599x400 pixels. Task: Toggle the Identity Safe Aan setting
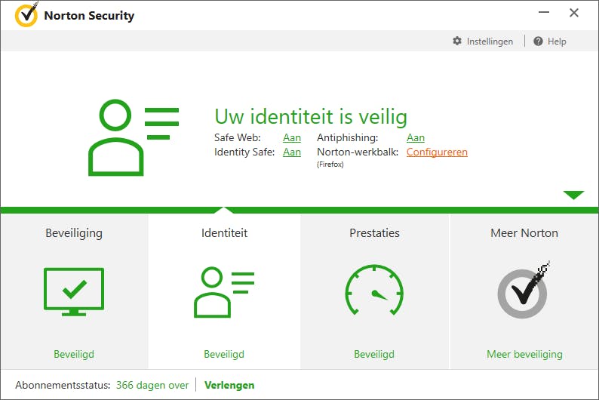click(292, 152)
